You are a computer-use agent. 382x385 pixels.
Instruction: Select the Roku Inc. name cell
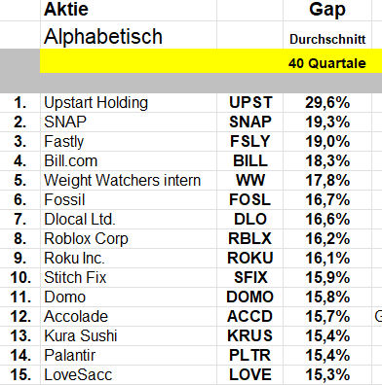click(x=129, y=259)
